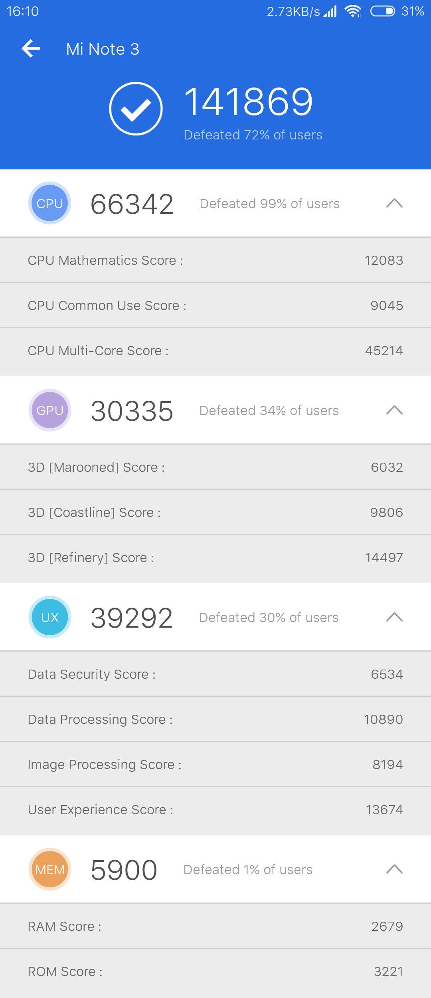Tap the 141869 total score
The image size is (431, 998).
tap(248, 102)
